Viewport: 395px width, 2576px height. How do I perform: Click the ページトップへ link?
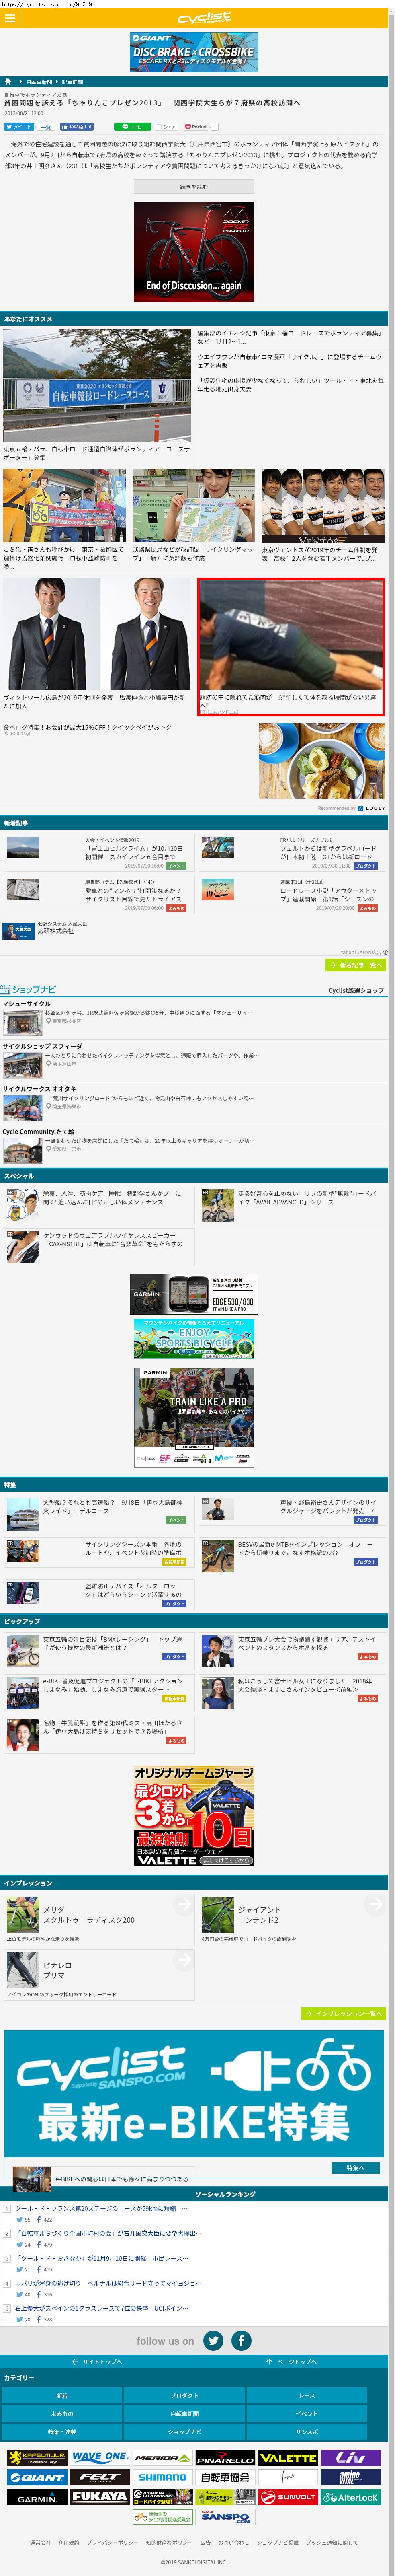291,2361
